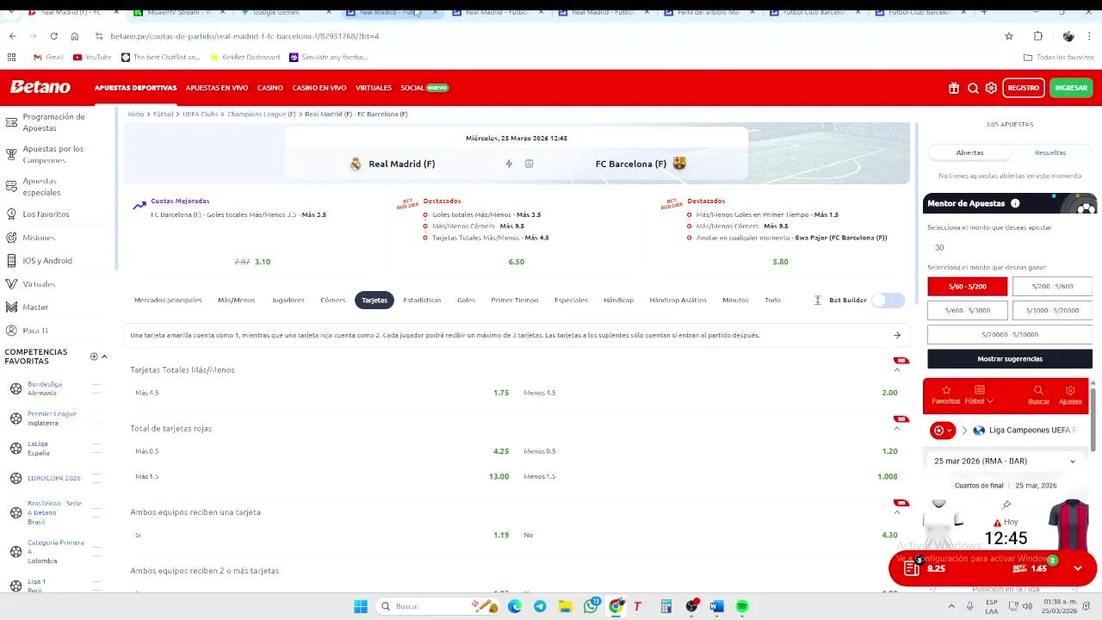Viewport: 1102px width, 620px height.
Task: Open Apuestas por los Campeones sidebar item
Action: click(53, 154)
